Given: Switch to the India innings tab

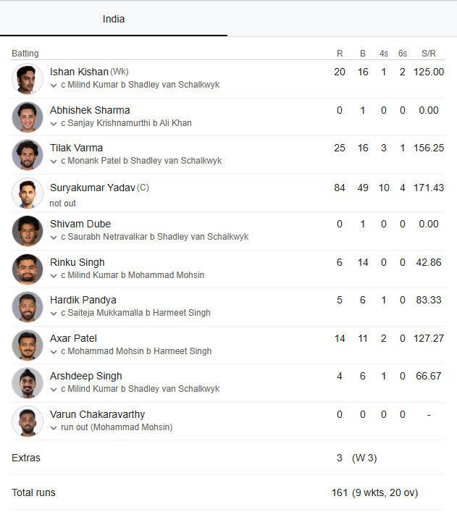Looking at the screenshot, I should click(x=114, y=19).
